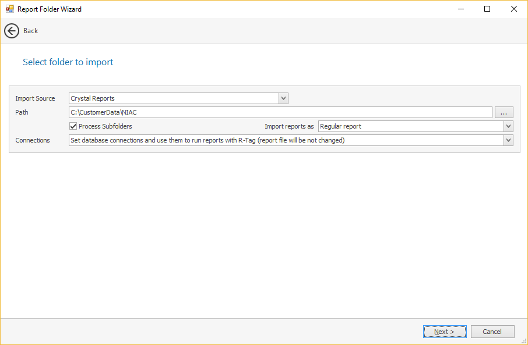Click the window resize grip corner
Viewport: 528px width, 345px height.
coord(523,341)
